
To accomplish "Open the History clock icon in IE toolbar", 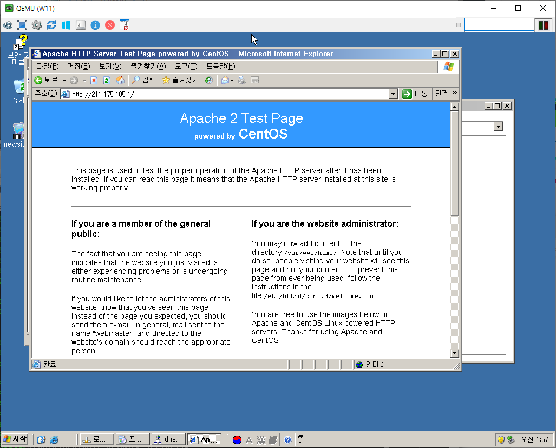I will pos(208,81).
